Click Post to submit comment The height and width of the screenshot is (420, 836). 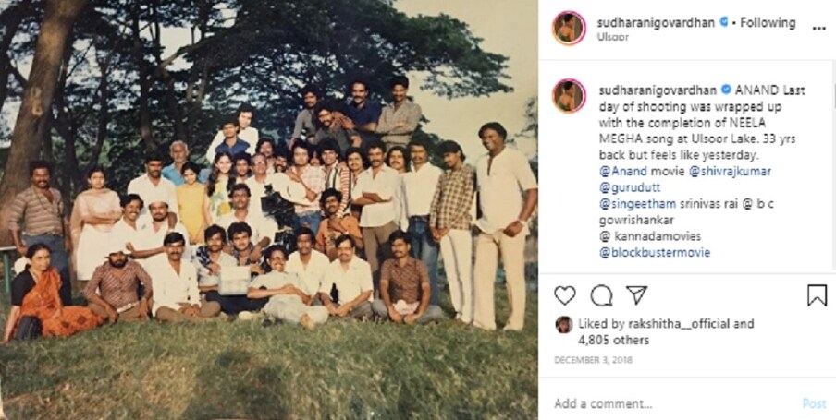814,403
